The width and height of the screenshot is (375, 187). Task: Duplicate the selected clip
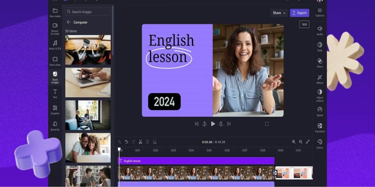pyautogui.click(x=154, y=142)
